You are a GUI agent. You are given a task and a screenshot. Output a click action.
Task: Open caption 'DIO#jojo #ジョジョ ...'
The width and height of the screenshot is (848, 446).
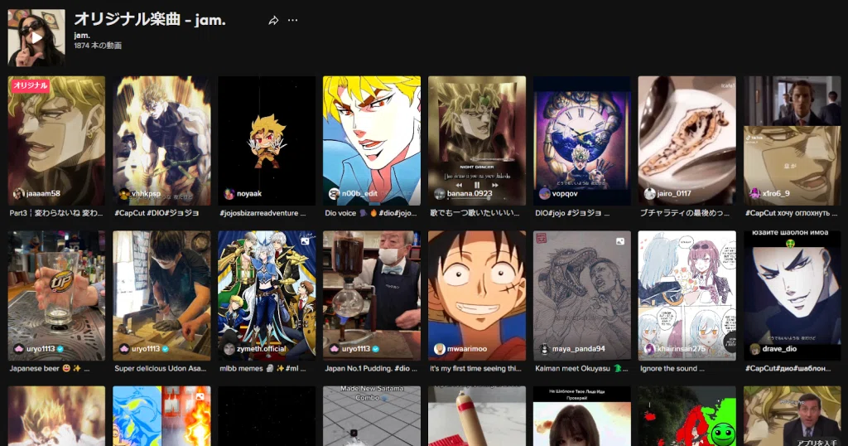pos(572,213)
